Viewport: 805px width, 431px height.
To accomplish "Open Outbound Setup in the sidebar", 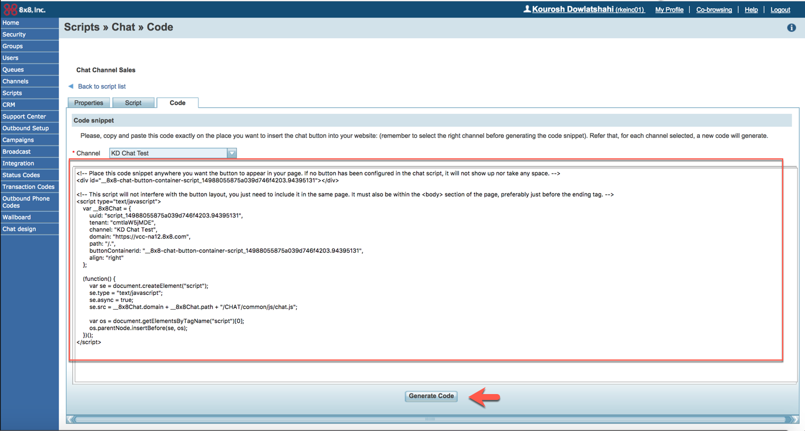I will [x=29, y=128].
